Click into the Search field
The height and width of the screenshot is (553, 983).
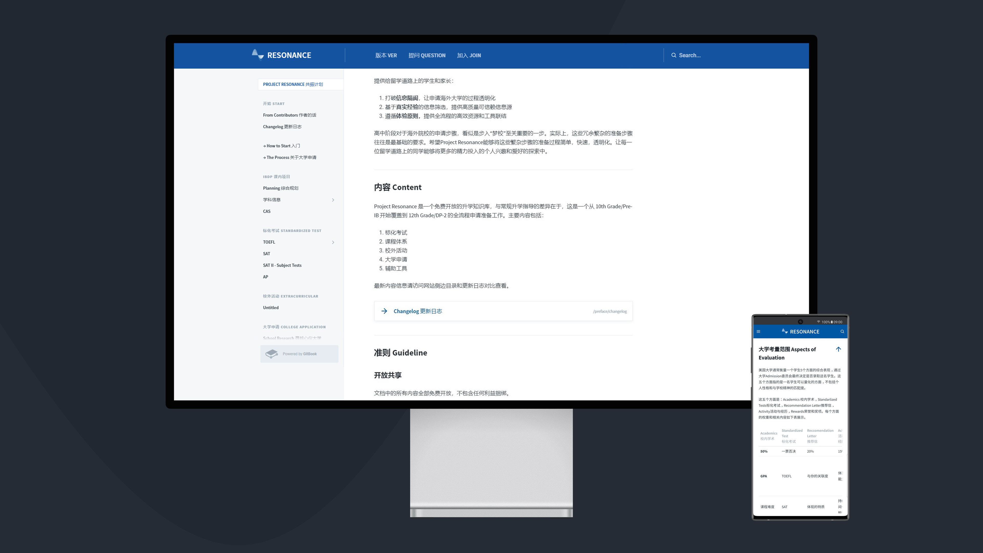pos(706,55)
